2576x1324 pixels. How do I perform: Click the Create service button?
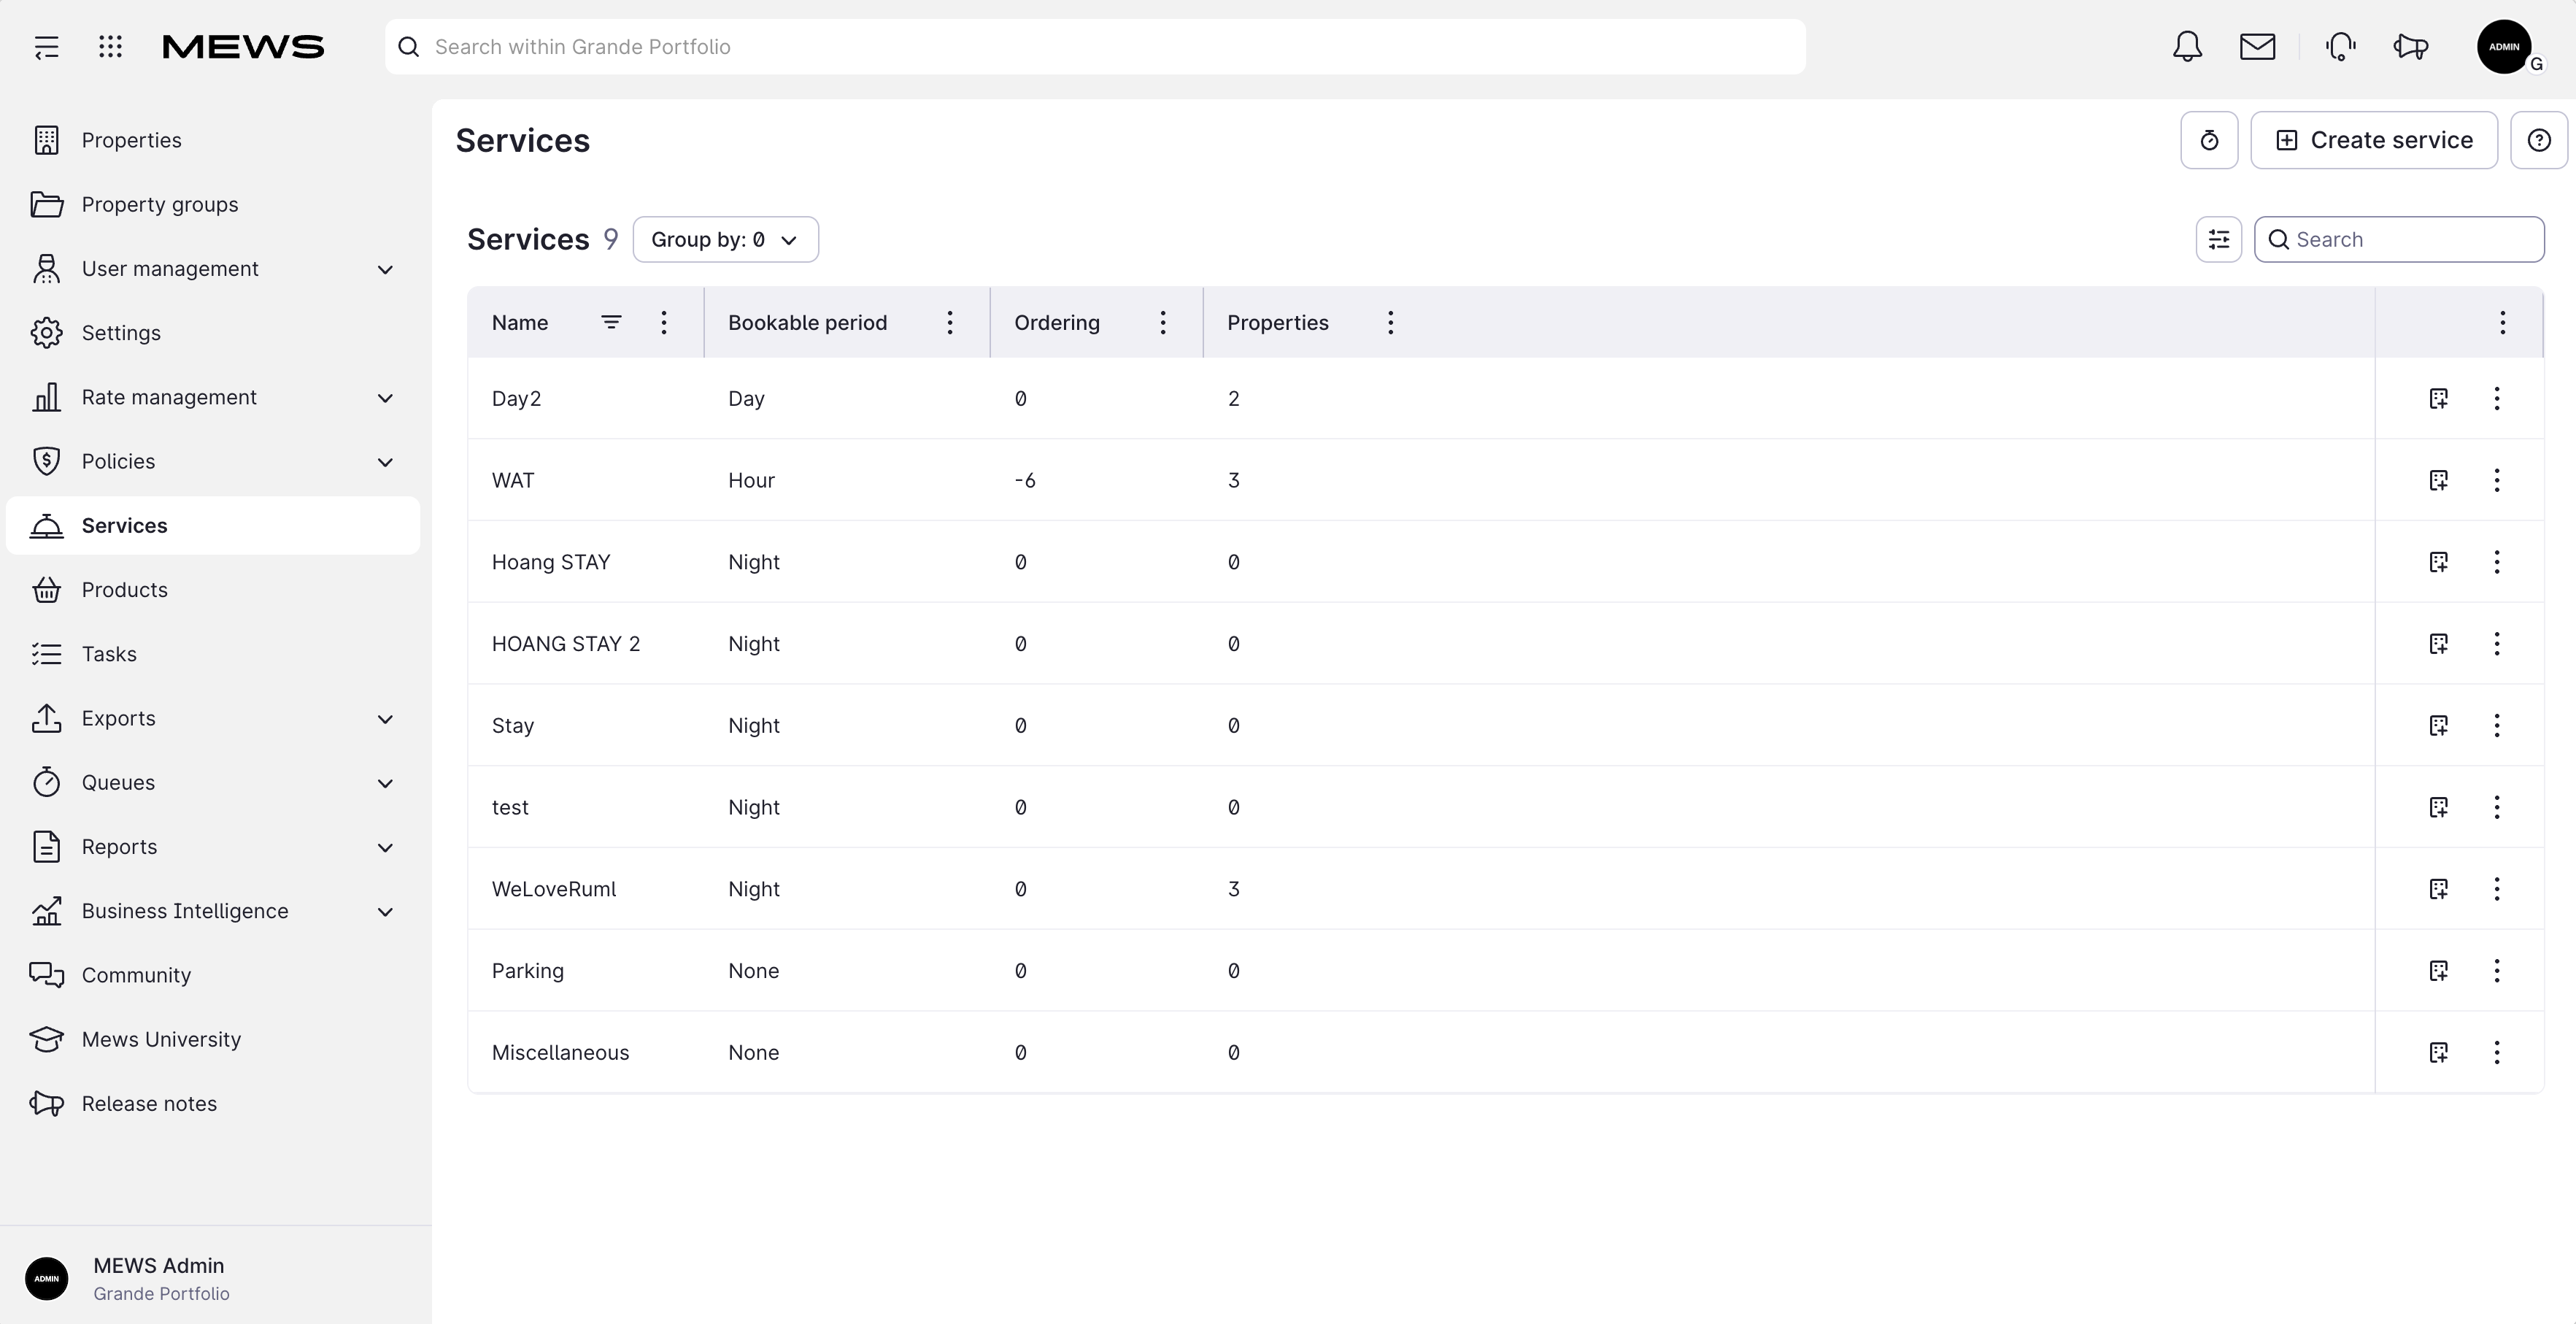click(2373, 140)
